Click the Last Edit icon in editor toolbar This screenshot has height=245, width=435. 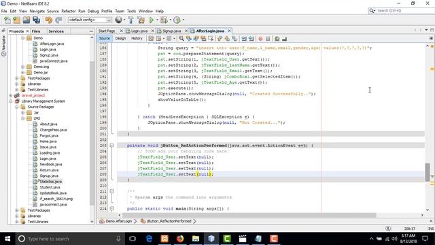click(x=151, y=39)
